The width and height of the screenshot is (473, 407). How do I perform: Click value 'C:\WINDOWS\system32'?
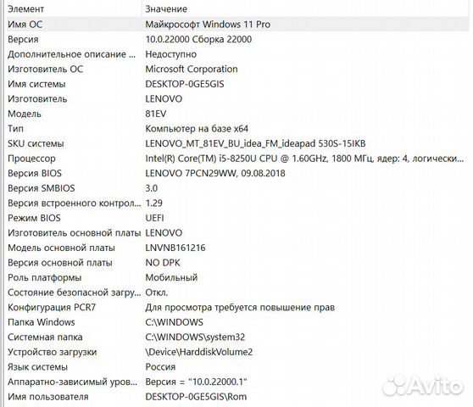[195, 337]
